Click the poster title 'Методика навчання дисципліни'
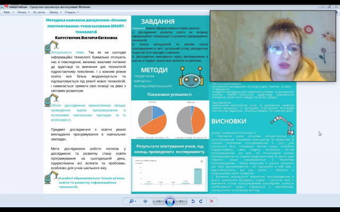Viewport: 340px width, 212px height. point(86,26)
